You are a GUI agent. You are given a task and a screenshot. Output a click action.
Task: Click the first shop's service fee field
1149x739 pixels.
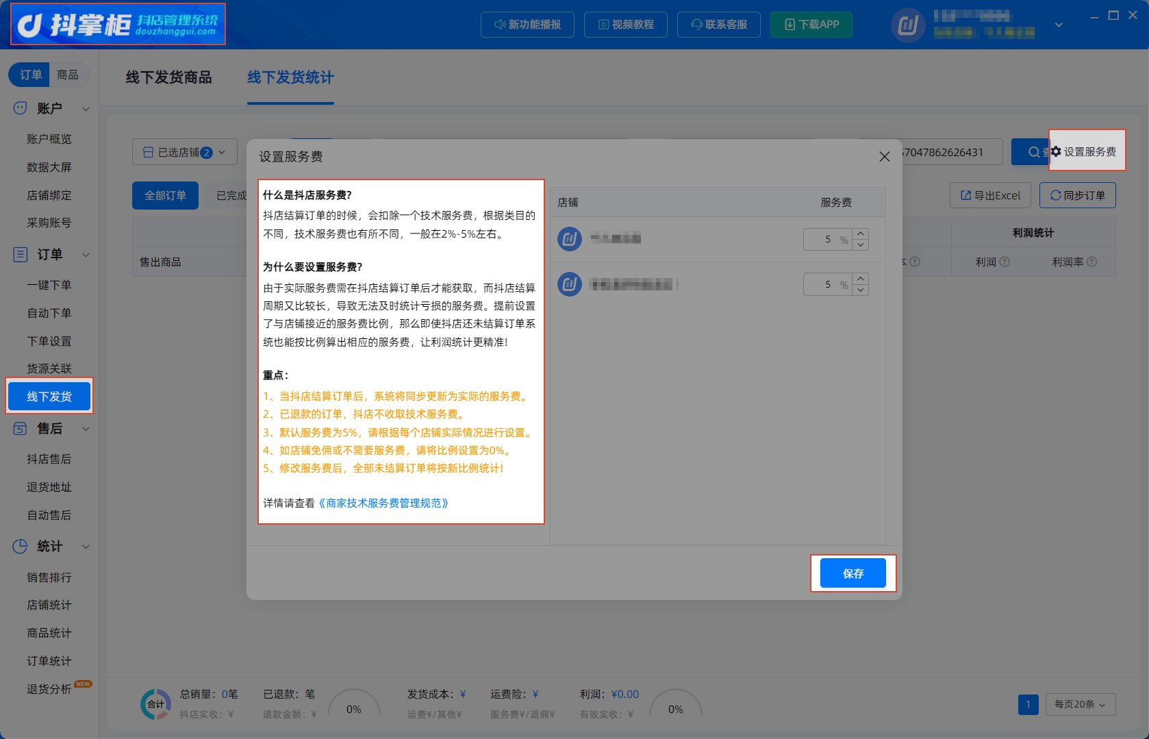(828, 239)
